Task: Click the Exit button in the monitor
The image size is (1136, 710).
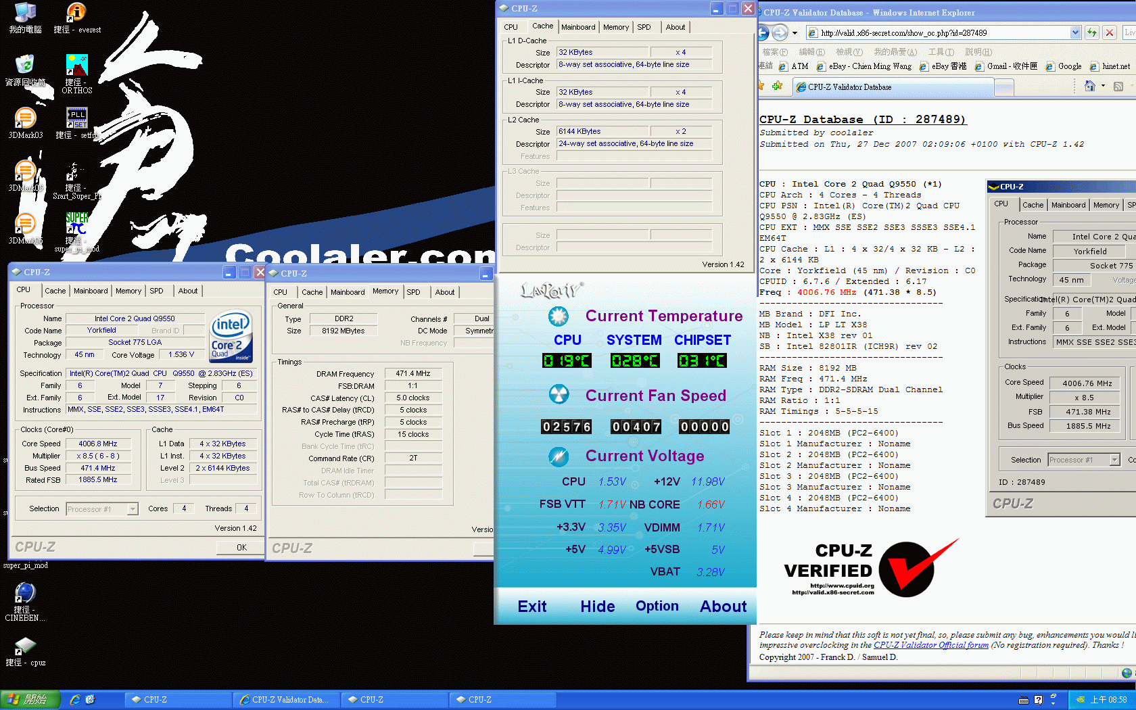Action: click(532, 607)
